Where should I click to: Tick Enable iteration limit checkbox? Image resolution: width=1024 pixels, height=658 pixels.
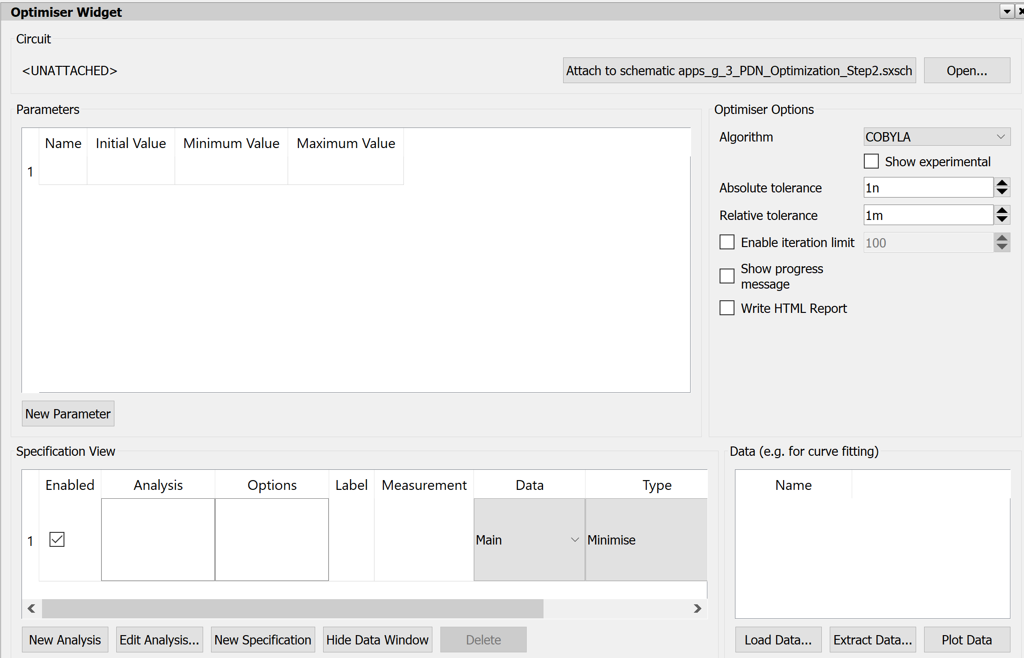click(x=727, y=242)
